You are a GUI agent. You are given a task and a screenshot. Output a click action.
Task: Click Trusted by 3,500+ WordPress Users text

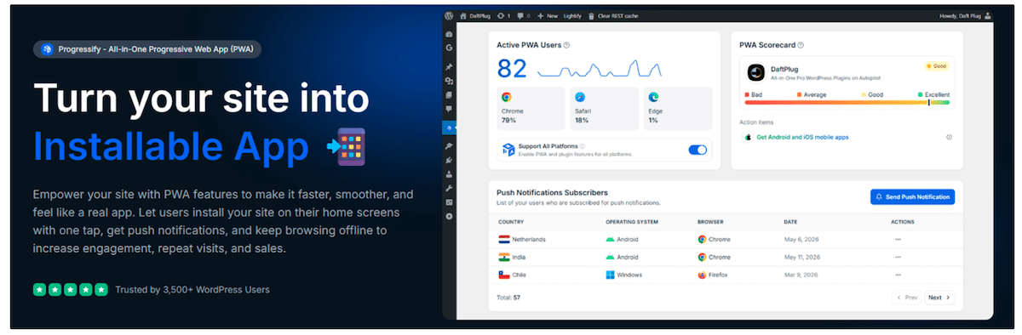[192, 290]
